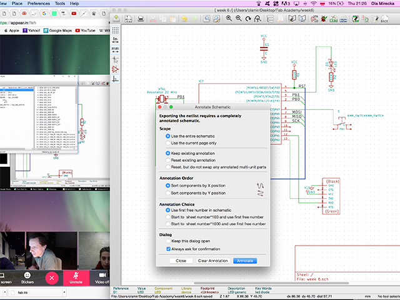Screen dimensions: 400x300
Task: Toggle orthogonal wire mode in left toolbar
Action: (115, 79)
